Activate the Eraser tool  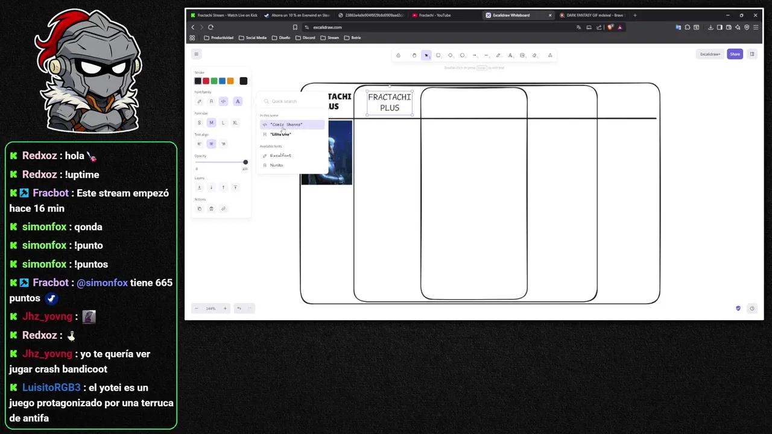click(x=534, y=55)
